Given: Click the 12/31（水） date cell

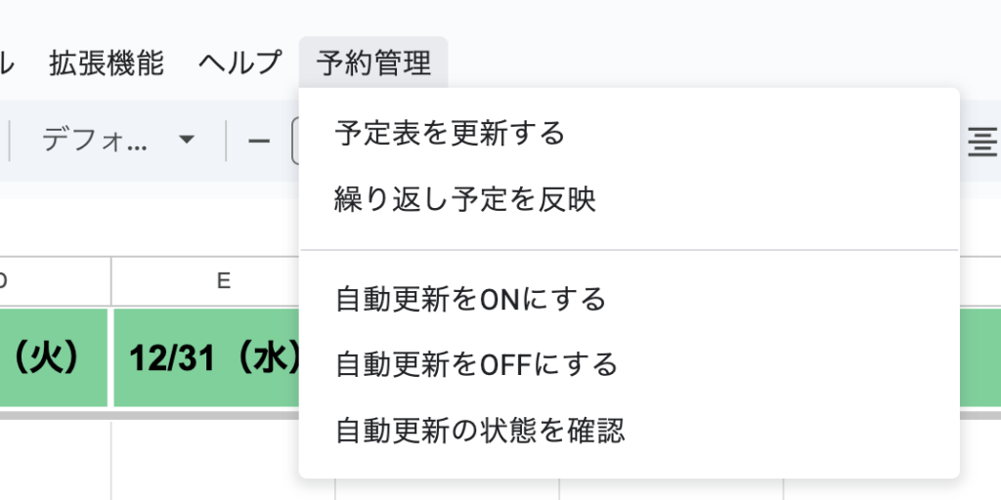Looking at the screenshot, I should click(x=205, y=357).
